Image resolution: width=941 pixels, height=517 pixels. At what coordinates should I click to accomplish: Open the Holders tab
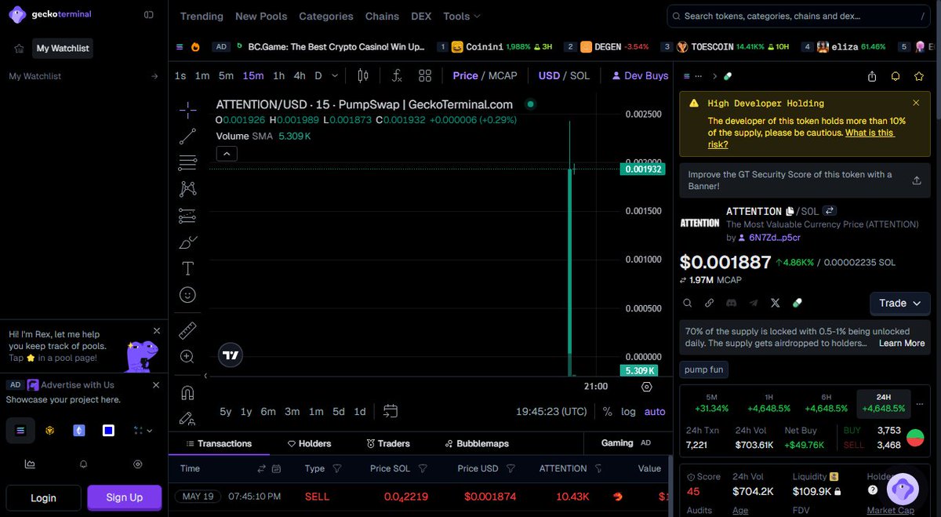[309, 443]
